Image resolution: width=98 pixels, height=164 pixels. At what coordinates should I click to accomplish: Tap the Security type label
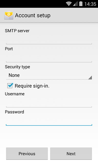(18, 67)
